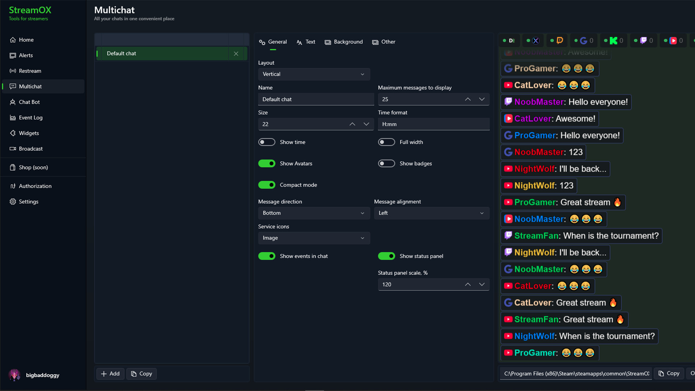Click the Name input field

(x=316, y=99)
